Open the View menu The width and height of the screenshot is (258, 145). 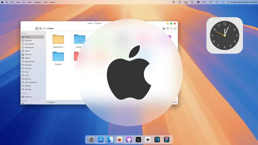coord(18,2)
